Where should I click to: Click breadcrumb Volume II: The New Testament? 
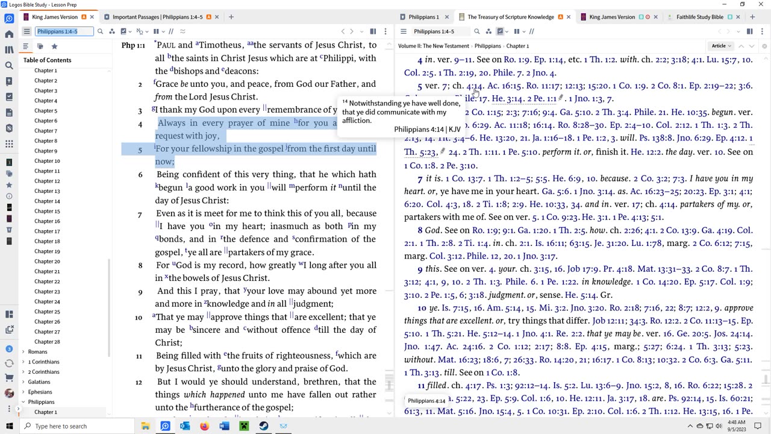[433, 46]
